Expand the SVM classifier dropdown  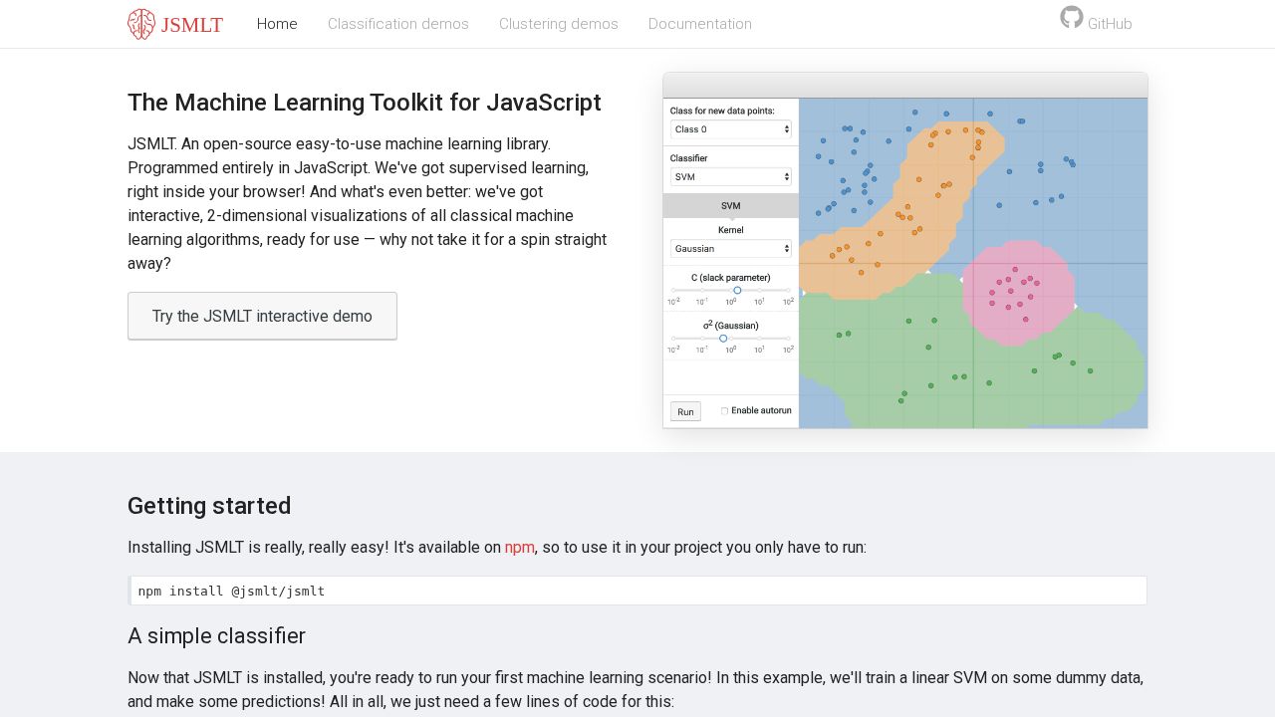click(x=731, y=177)
